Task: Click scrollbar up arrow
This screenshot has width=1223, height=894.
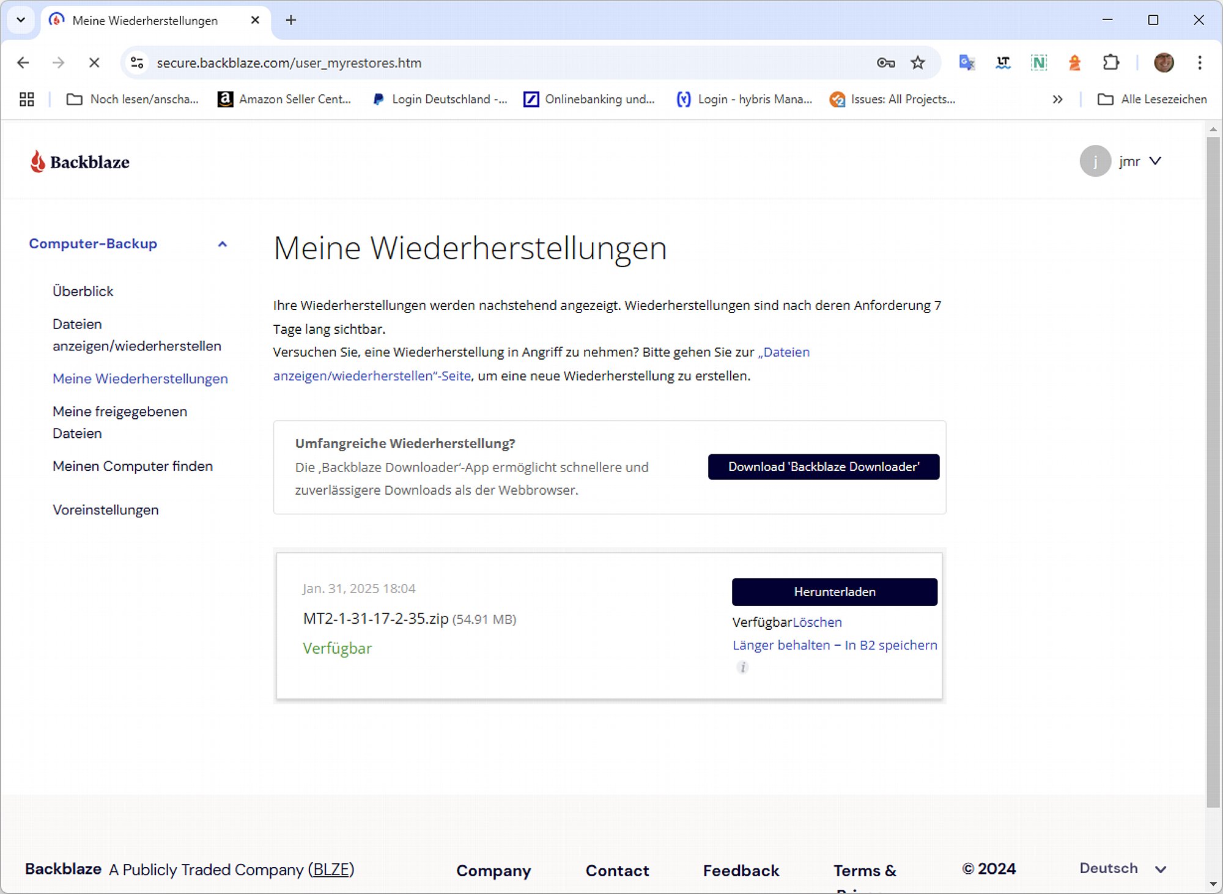Action: tap(1213, 129)
